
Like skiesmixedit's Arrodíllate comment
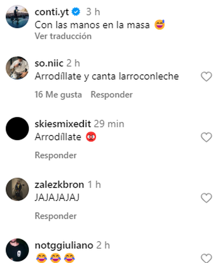206,137
